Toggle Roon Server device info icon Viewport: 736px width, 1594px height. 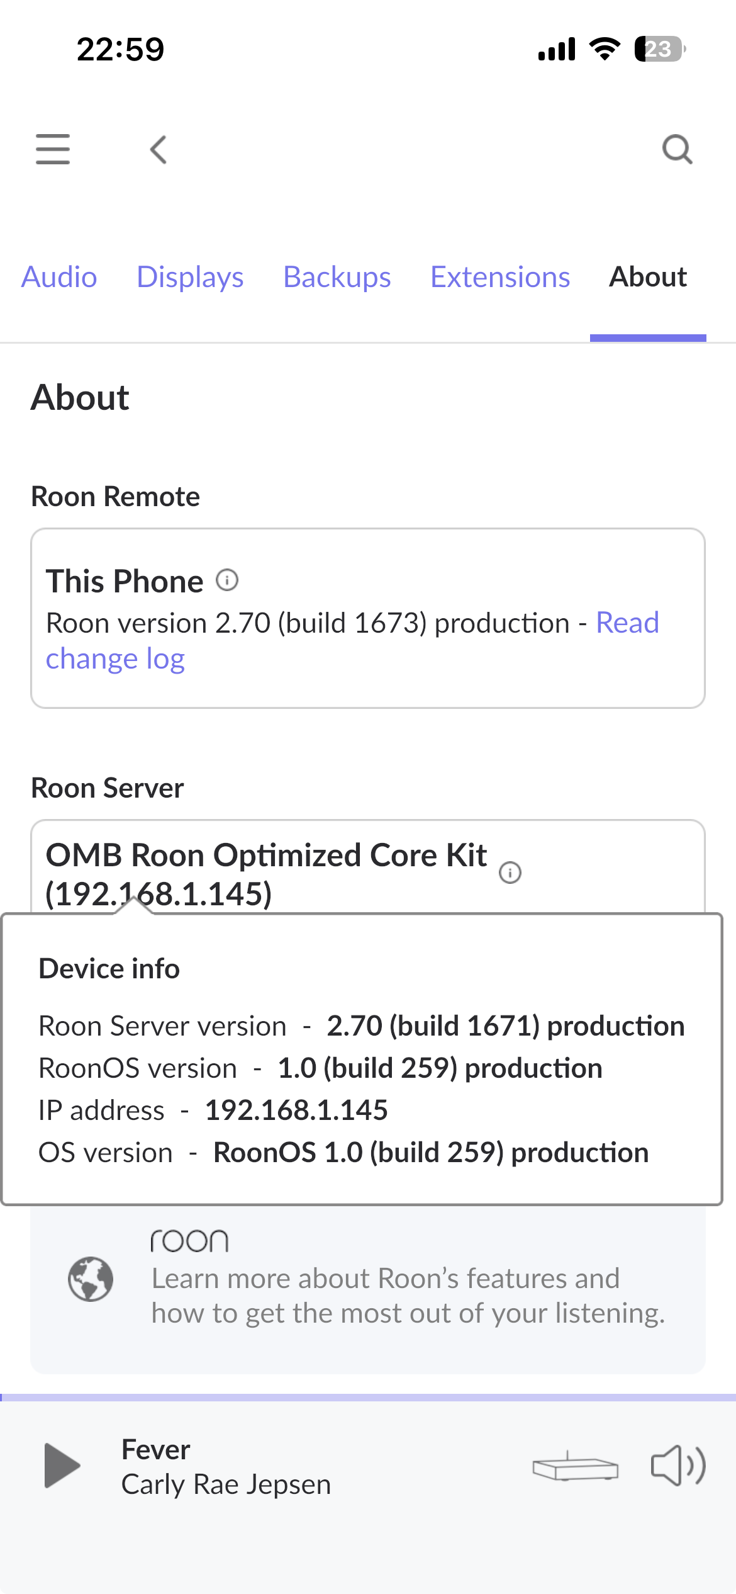[x=510, y=873]
